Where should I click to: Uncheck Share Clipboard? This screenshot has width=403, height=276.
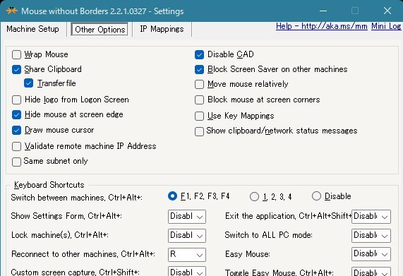pyautogui.click(x=17, y=69)
